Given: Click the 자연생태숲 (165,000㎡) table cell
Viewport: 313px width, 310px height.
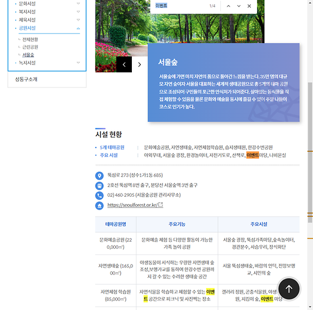Looking at the screenshot, I should click(116, 269).
